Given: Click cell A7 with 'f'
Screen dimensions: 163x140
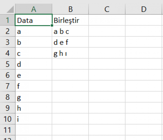Looking at the screenshot, I should coord(34,86).
